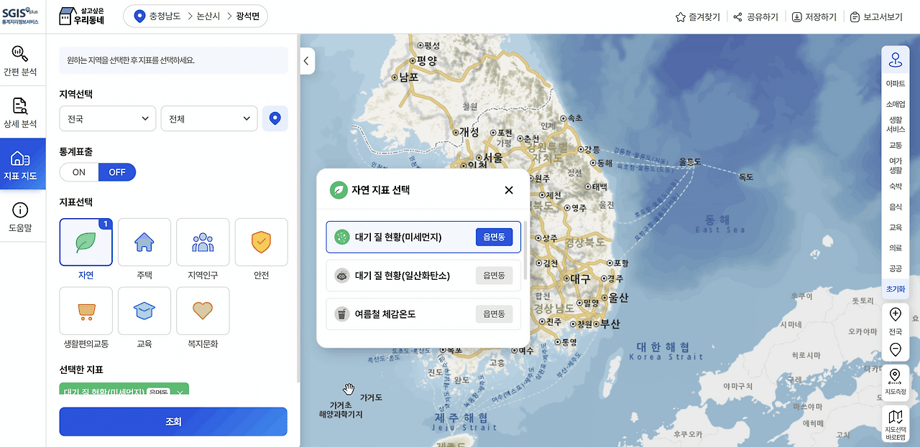Viewport: 920px width, 447px height.
Task: Click the 조회 search button
Action: pos(172,422)
